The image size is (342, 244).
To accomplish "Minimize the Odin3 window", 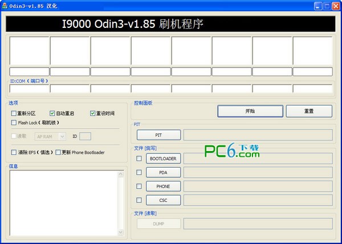I will [318, 6].
